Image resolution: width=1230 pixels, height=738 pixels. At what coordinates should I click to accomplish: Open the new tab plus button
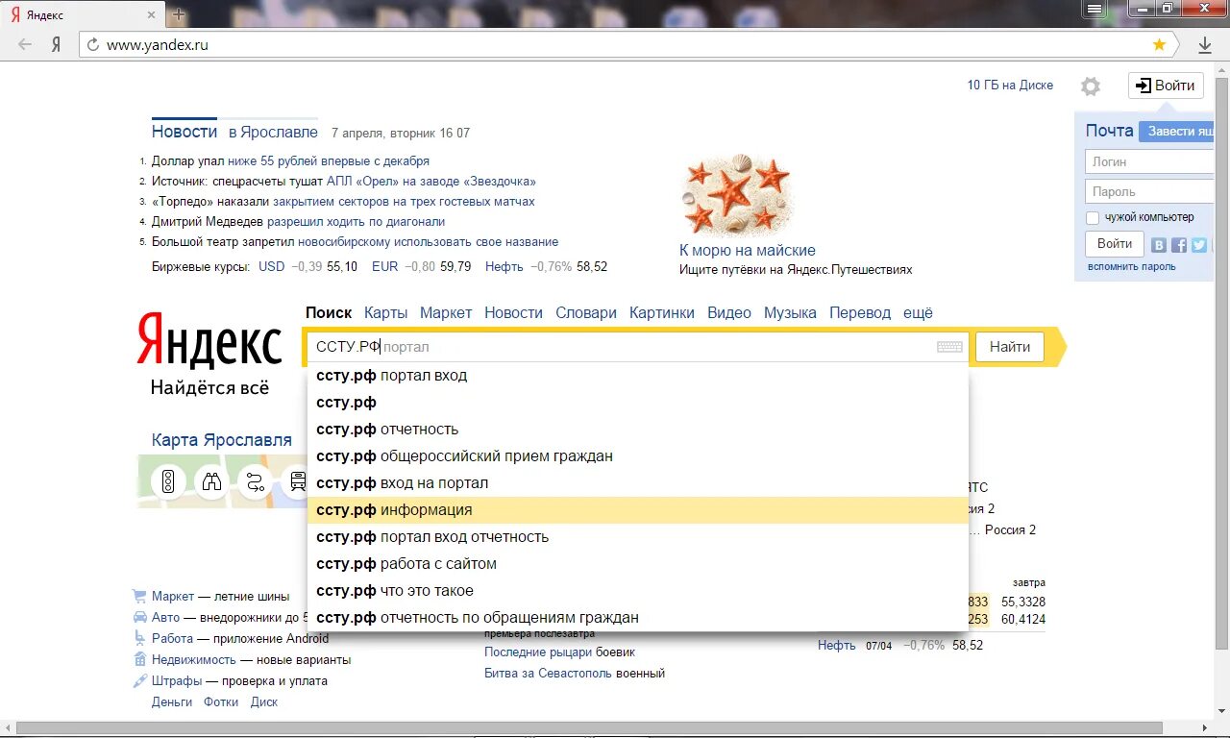pyautogui.click(x=179, y=15)
